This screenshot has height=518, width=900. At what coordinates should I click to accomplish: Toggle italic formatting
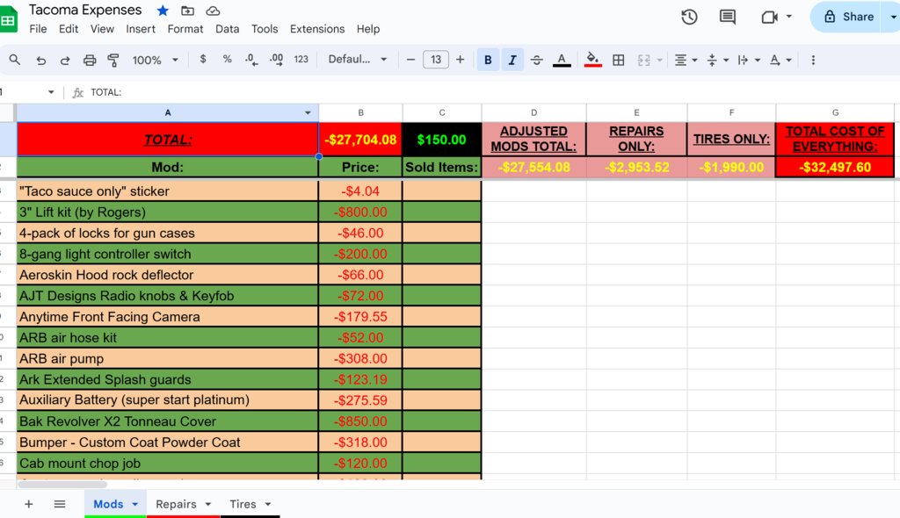512,60
